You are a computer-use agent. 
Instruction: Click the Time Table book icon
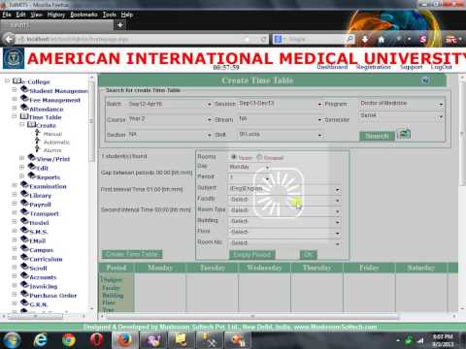tap(24, 116)
